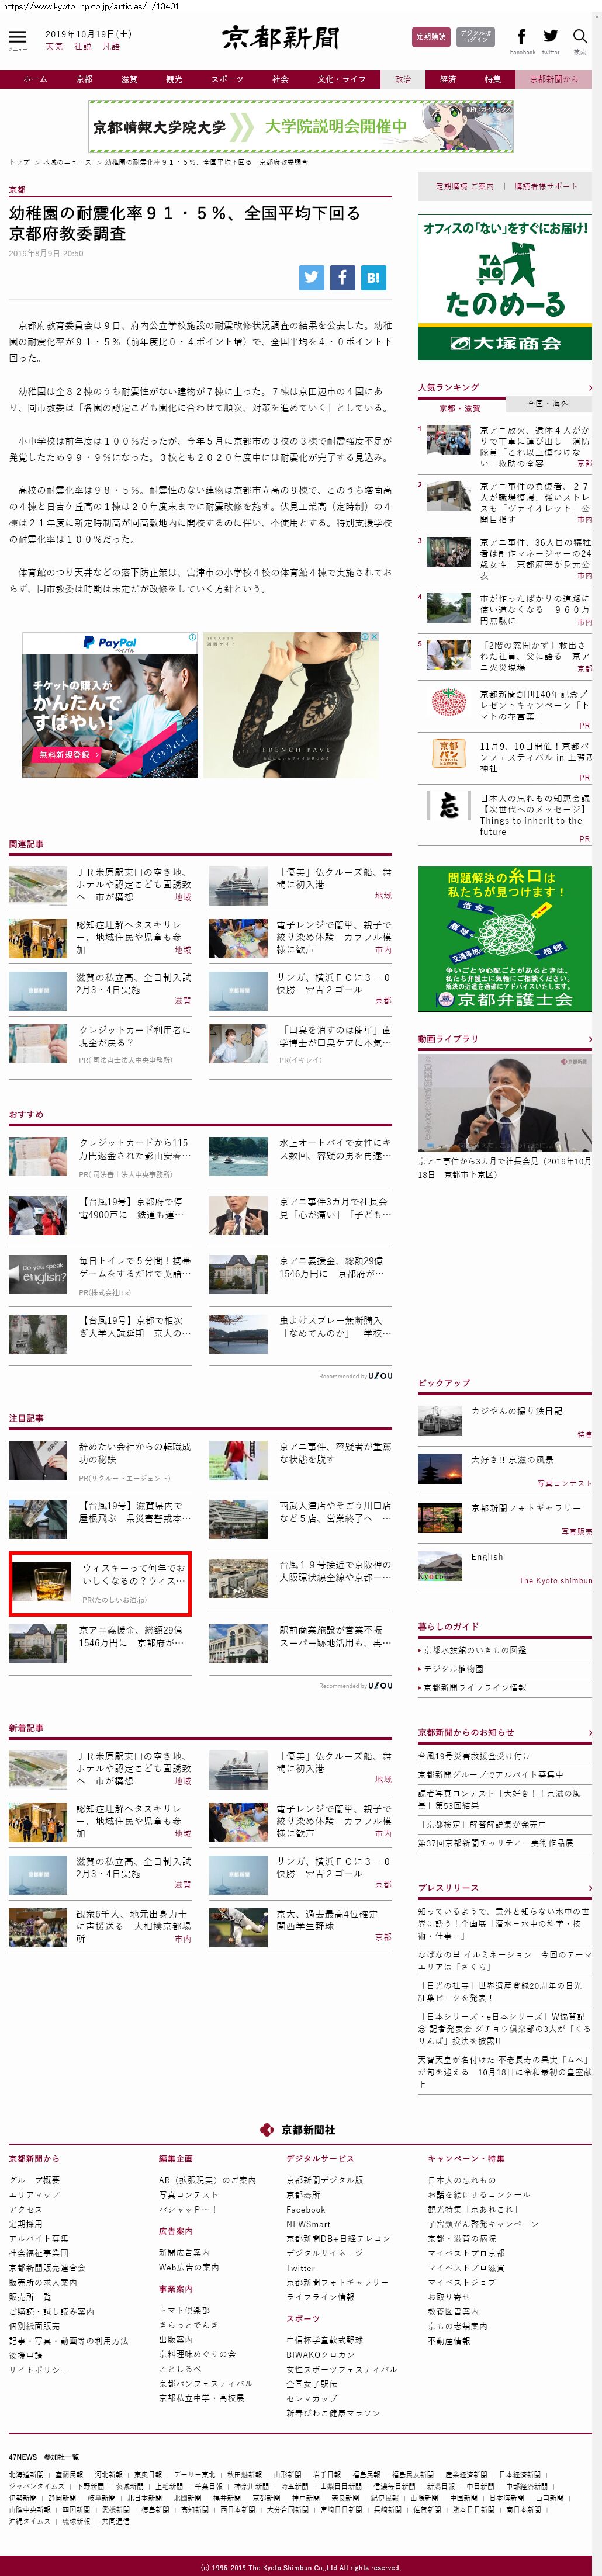Share article via Facebook share button
The height and width of the screenshot is (2576, 602).
342,278
